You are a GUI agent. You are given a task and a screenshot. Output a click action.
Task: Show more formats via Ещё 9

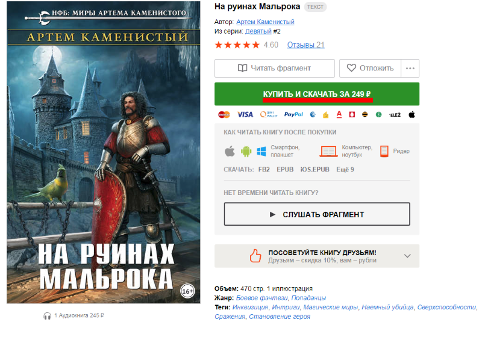tap(345, 170)
